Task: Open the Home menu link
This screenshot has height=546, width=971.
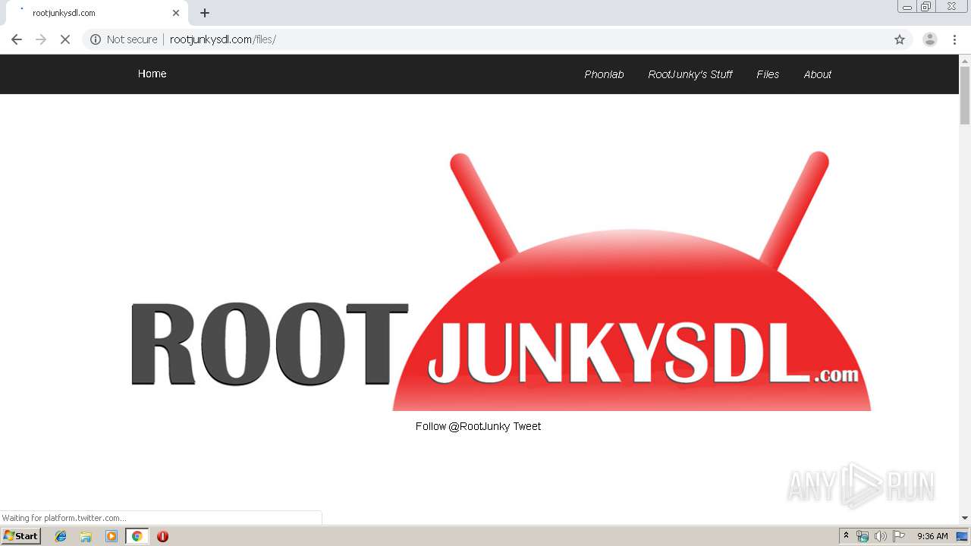Action: click(x=152, y=74)
